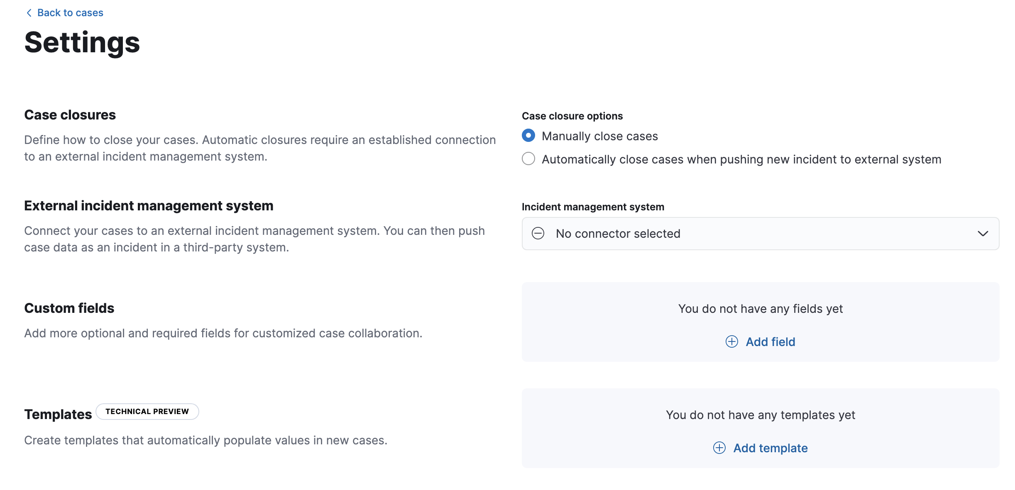Click the Technical Preview badge
The width and height of the screenshot is (1015, 490).
click(x=147, y=412)
